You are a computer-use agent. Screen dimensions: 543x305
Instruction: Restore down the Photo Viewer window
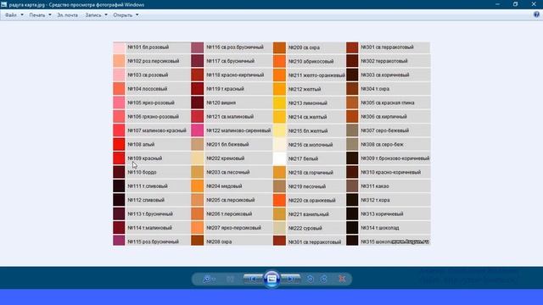515,4
